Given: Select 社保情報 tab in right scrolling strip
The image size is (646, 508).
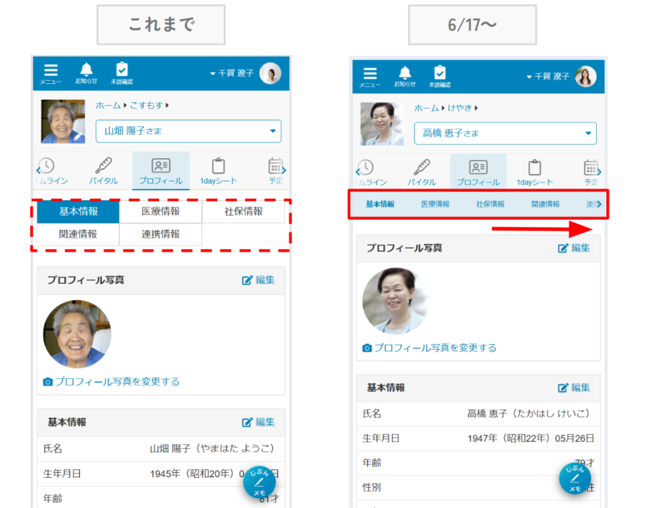Looking at the screenshot, I should pos(490,204).
